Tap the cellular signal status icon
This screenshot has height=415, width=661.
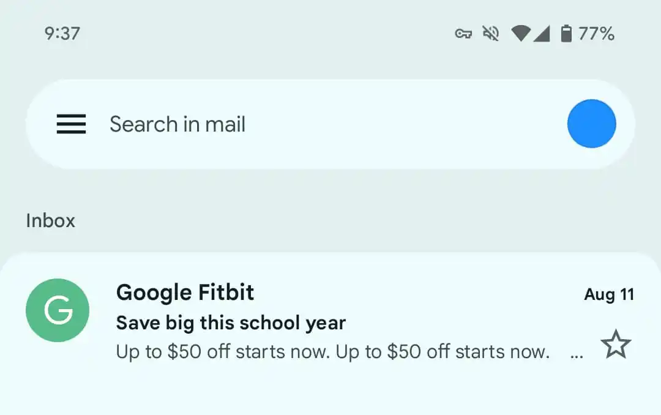[542, 34]
